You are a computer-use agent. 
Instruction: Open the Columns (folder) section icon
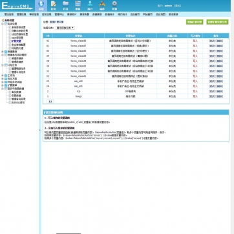click(x=65, y=6)
